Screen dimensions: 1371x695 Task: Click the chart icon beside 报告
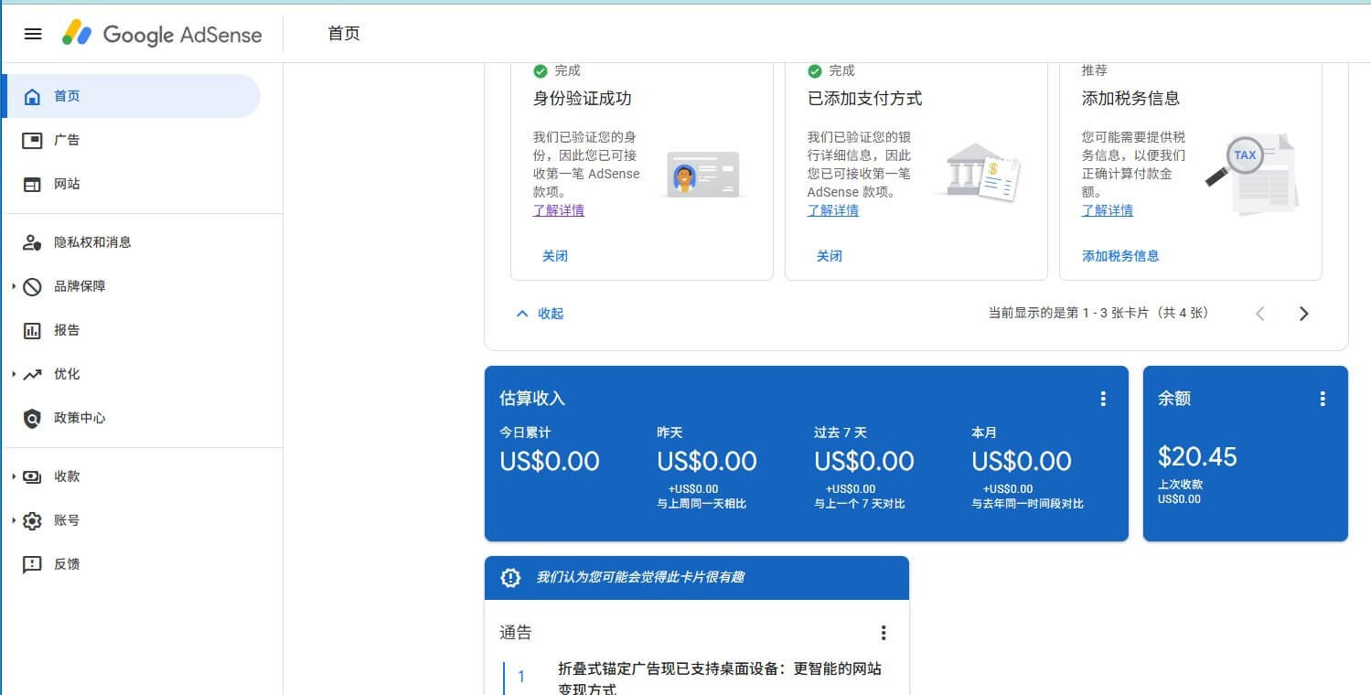32,330
